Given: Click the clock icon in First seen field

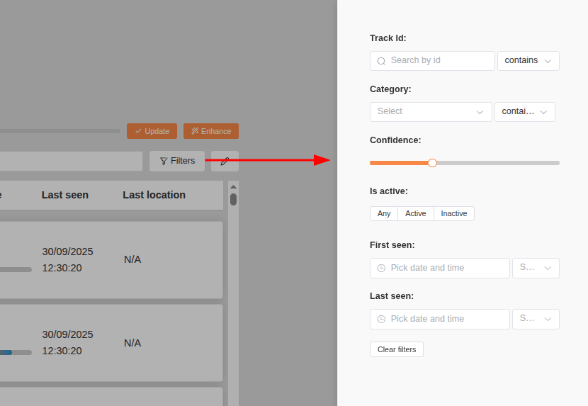Looking at the screenshot, I should point(381,269).
